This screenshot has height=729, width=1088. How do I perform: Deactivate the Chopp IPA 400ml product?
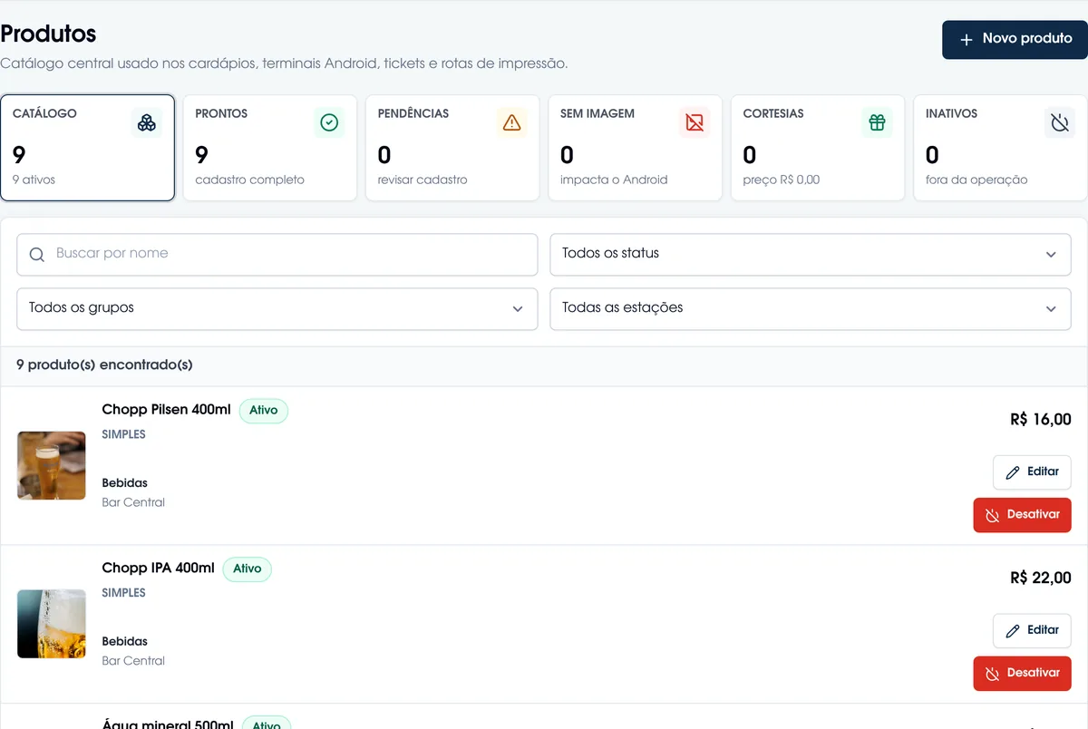click(1022, 674)
